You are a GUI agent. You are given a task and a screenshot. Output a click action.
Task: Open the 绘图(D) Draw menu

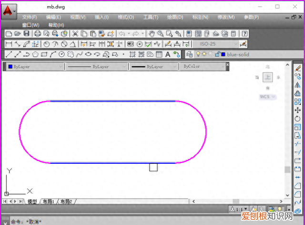pos(175,17)
